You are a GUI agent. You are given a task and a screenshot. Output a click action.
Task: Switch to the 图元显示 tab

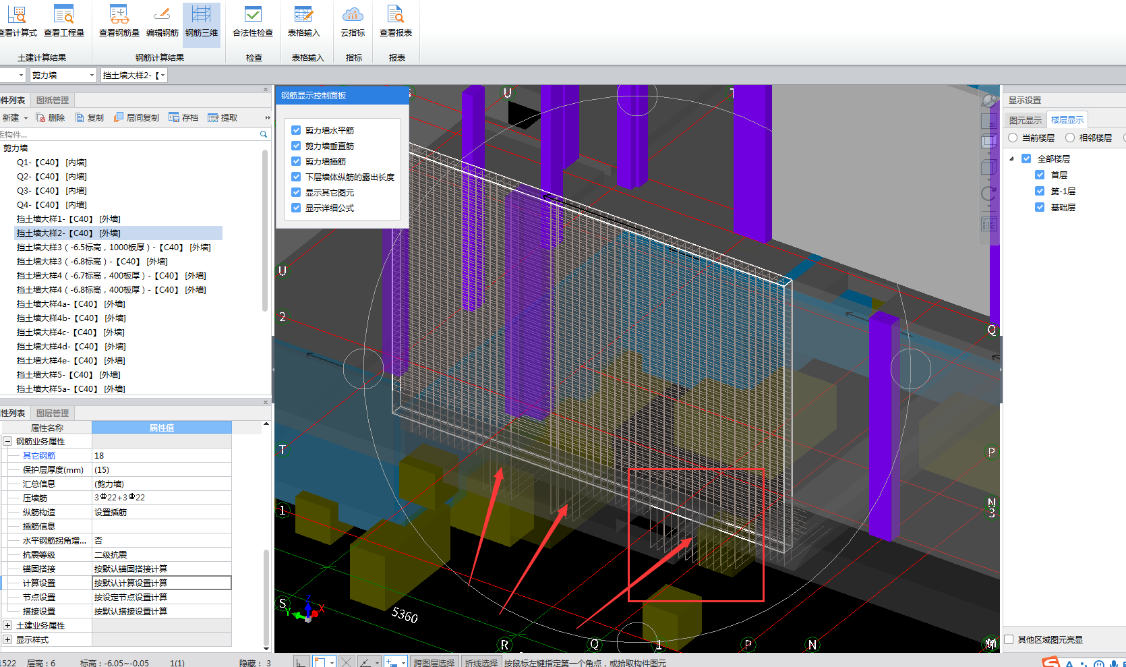pyautogui.click(x=1025, y=120)
